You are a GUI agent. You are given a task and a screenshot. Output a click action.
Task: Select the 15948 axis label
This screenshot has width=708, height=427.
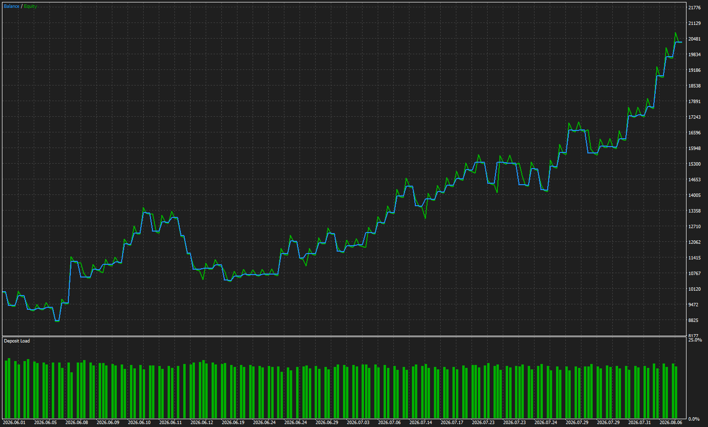(694, 149)
